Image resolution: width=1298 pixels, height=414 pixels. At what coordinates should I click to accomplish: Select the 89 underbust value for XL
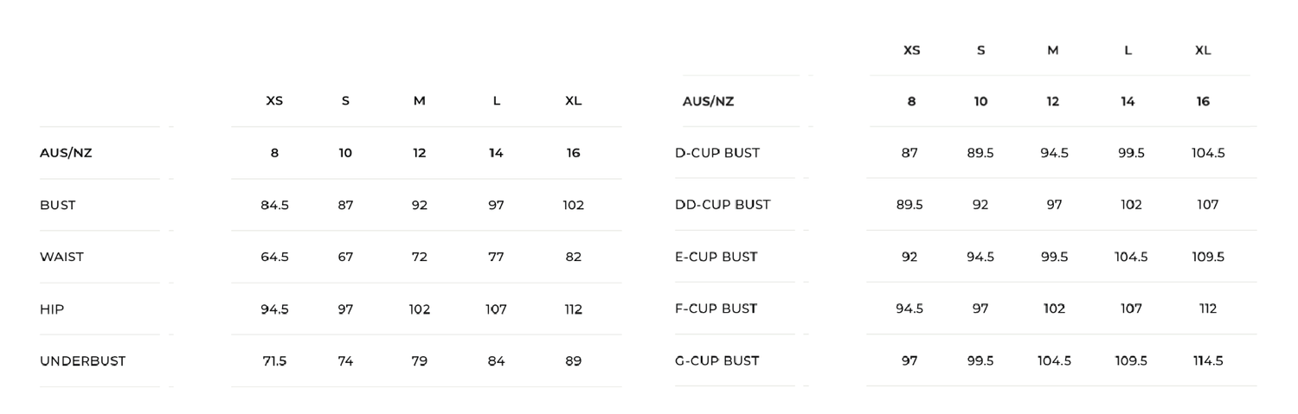[x=573, y=360]
